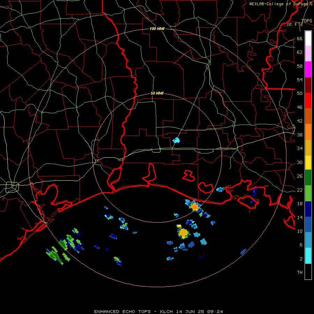Click the '(K FT)' units label

point(295,24)
